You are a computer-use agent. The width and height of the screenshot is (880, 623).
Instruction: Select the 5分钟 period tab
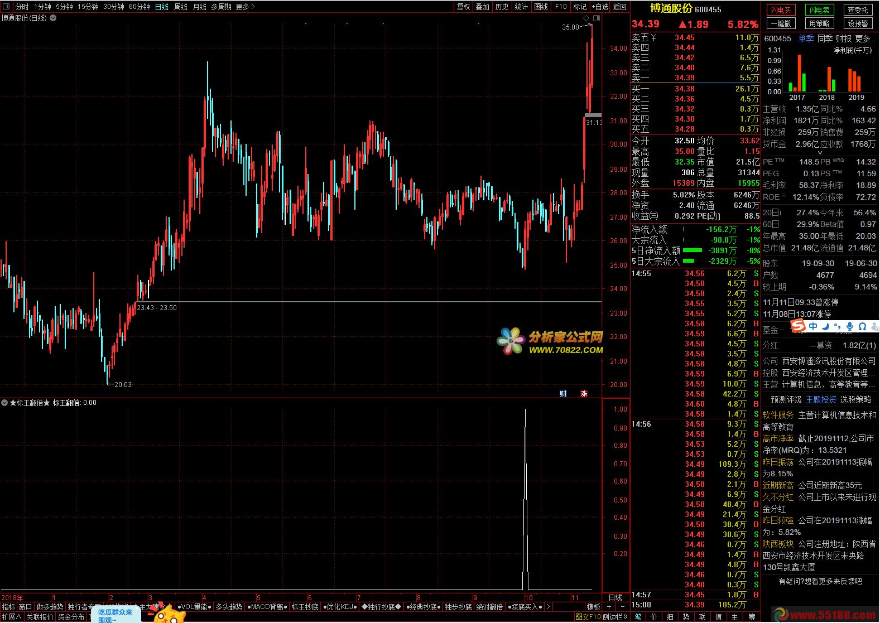[x=64, y=7]
